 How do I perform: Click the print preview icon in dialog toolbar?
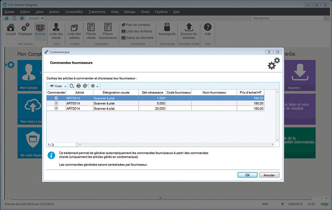point(72,86)
